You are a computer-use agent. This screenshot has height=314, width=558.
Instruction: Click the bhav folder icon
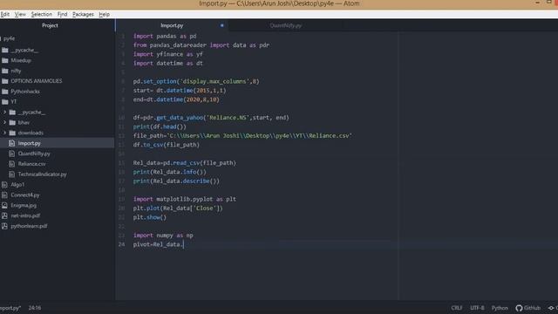tap(12, 122)
